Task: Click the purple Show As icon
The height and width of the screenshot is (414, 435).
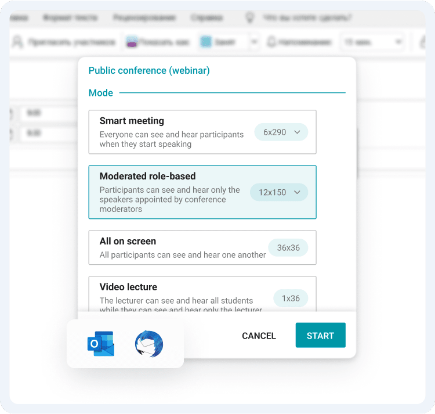Action: point(132,42)
